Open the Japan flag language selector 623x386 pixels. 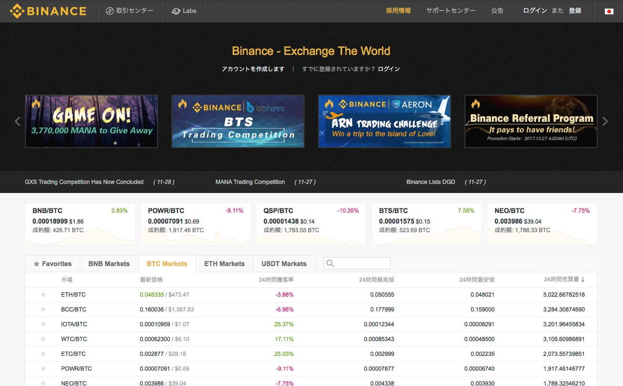[609, 11]
